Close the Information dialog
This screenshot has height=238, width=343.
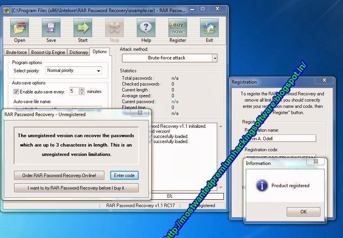316,161
